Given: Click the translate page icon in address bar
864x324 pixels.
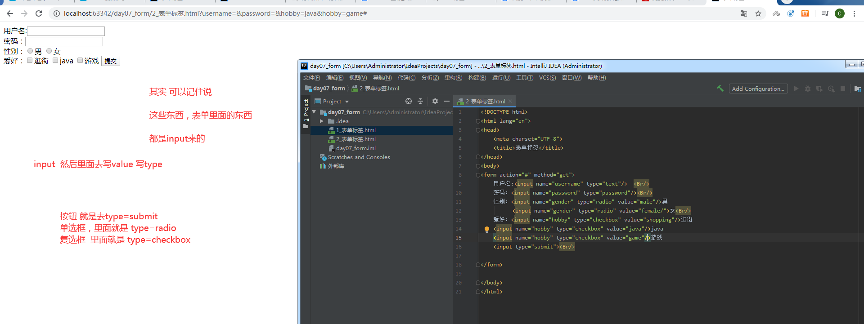Looking at the screenshot, I should [x=744, y=13].
